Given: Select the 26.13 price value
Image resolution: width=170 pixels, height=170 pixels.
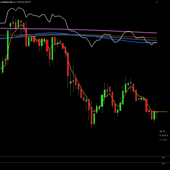Looking at the screenshot, I should pyautogui.click(x=162, y=131).
